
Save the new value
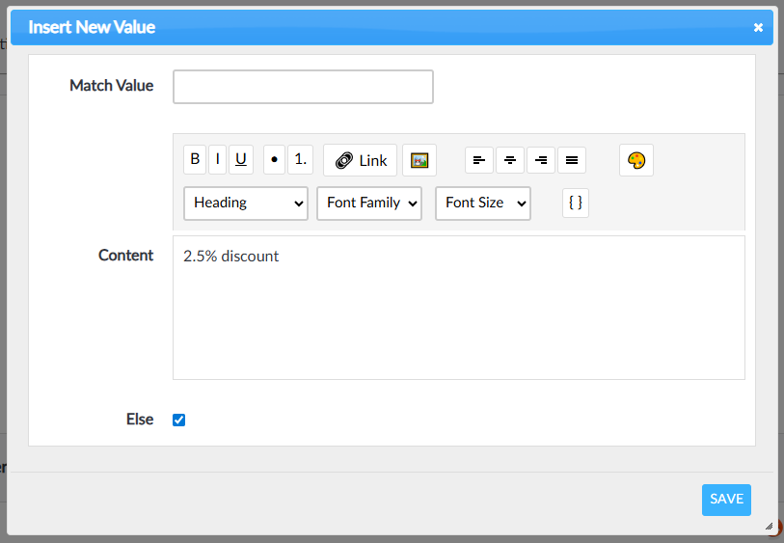coord(726,500)
